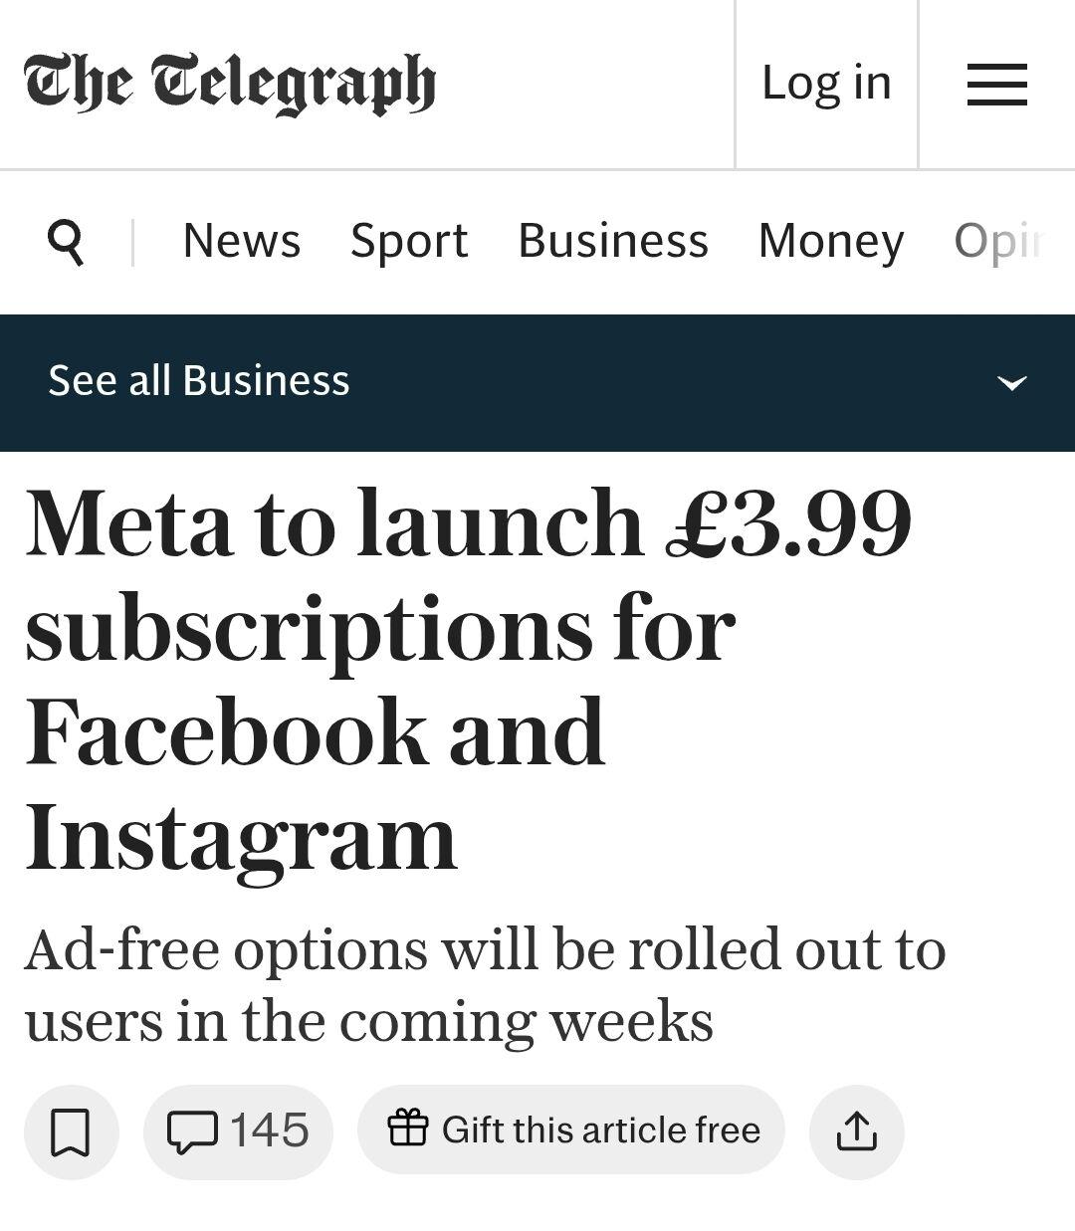This screenshot has width=1075, height=1231.
Task: View the 145 comments count
Action: [269, 1130]
